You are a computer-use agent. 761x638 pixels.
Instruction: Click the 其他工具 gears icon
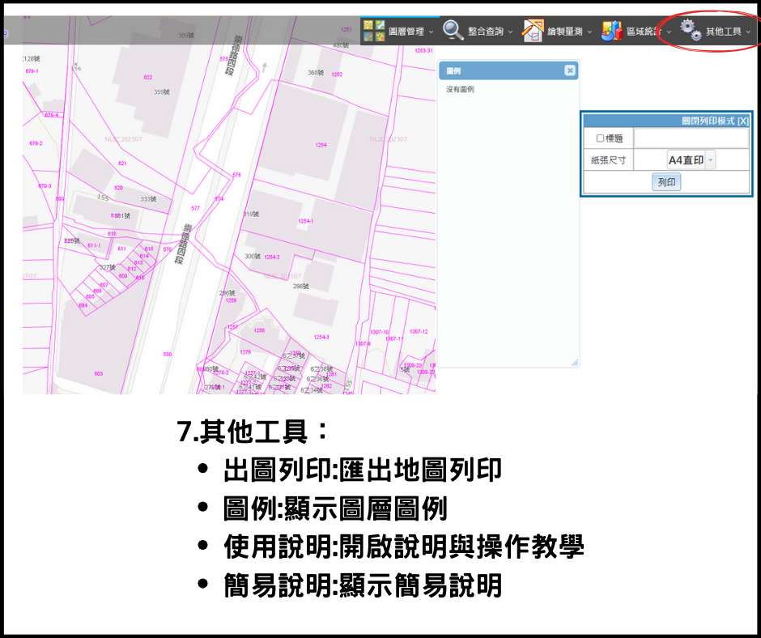pyautogui.click(x=691, y=31)
